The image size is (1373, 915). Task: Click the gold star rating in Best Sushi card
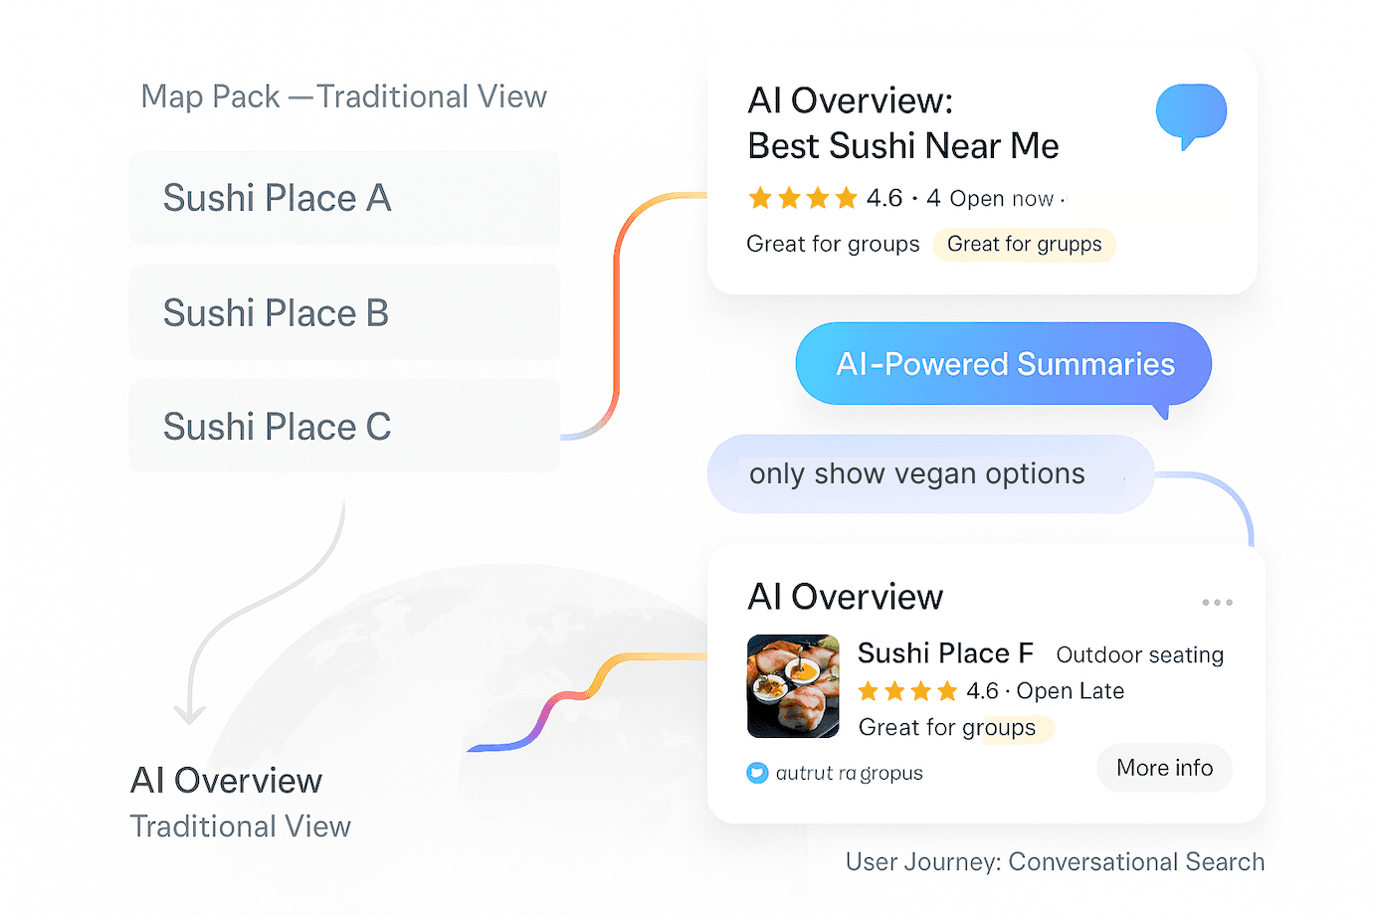(x=802, y=198)
